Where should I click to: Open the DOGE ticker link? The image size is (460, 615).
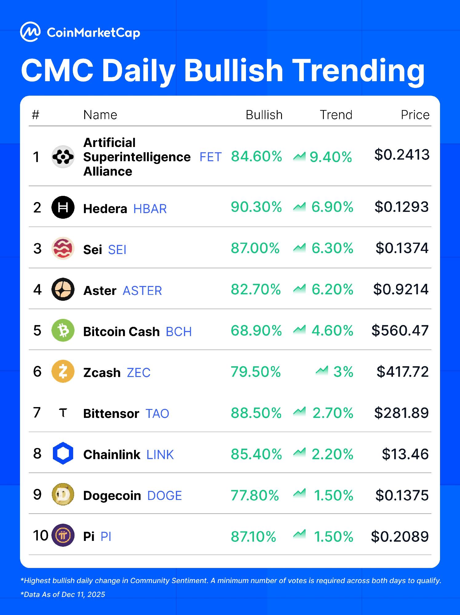pyautogui.click(x=165, y=496)
